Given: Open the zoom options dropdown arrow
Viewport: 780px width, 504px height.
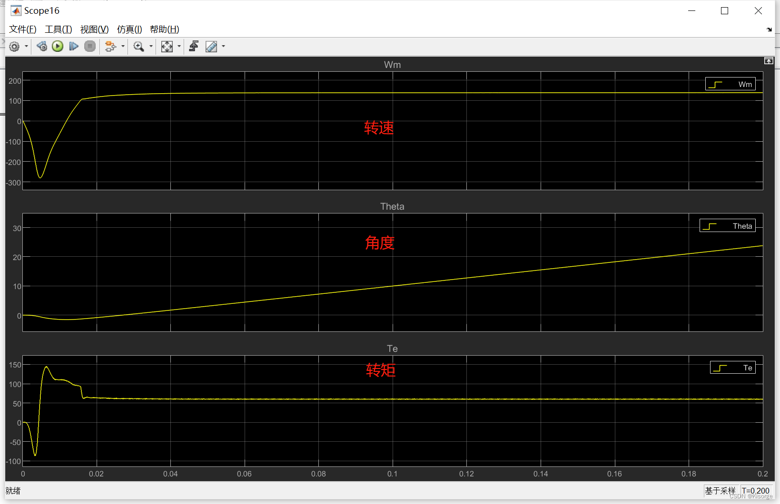Looking at the screenshot, I should point(151,47).
